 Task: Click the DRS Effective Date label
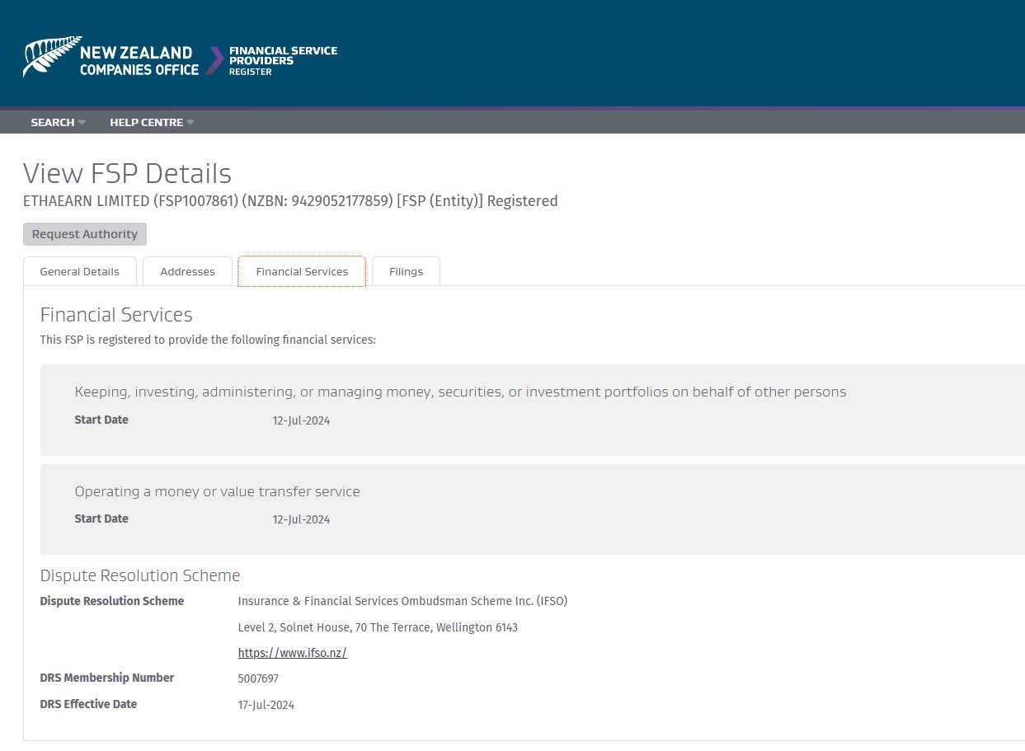88,704
